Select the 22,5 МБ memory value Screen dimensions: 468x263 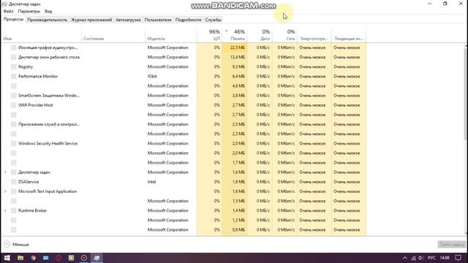(x=238, y=47)
